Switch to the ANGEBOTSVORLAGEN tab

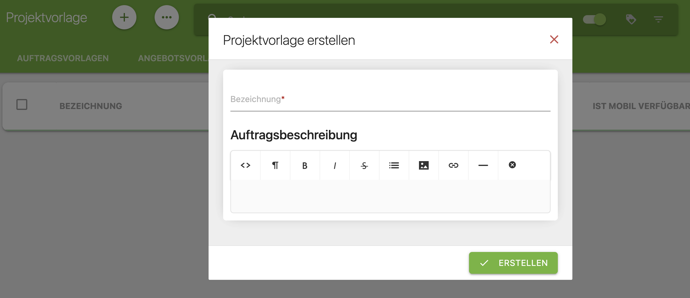tap(173, 58)
